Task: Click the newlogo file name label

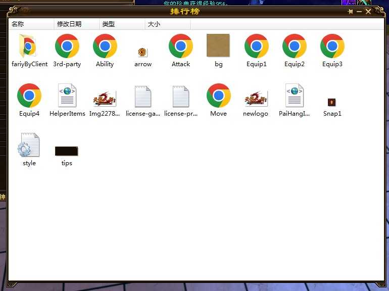Action: tap(256, 114)
